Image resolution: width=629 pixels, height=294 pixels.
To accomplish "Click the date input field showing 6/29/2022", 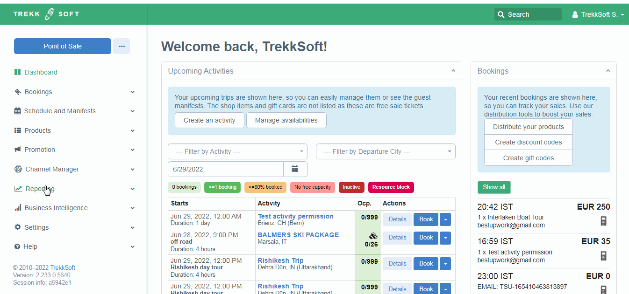I will [225, 169].
